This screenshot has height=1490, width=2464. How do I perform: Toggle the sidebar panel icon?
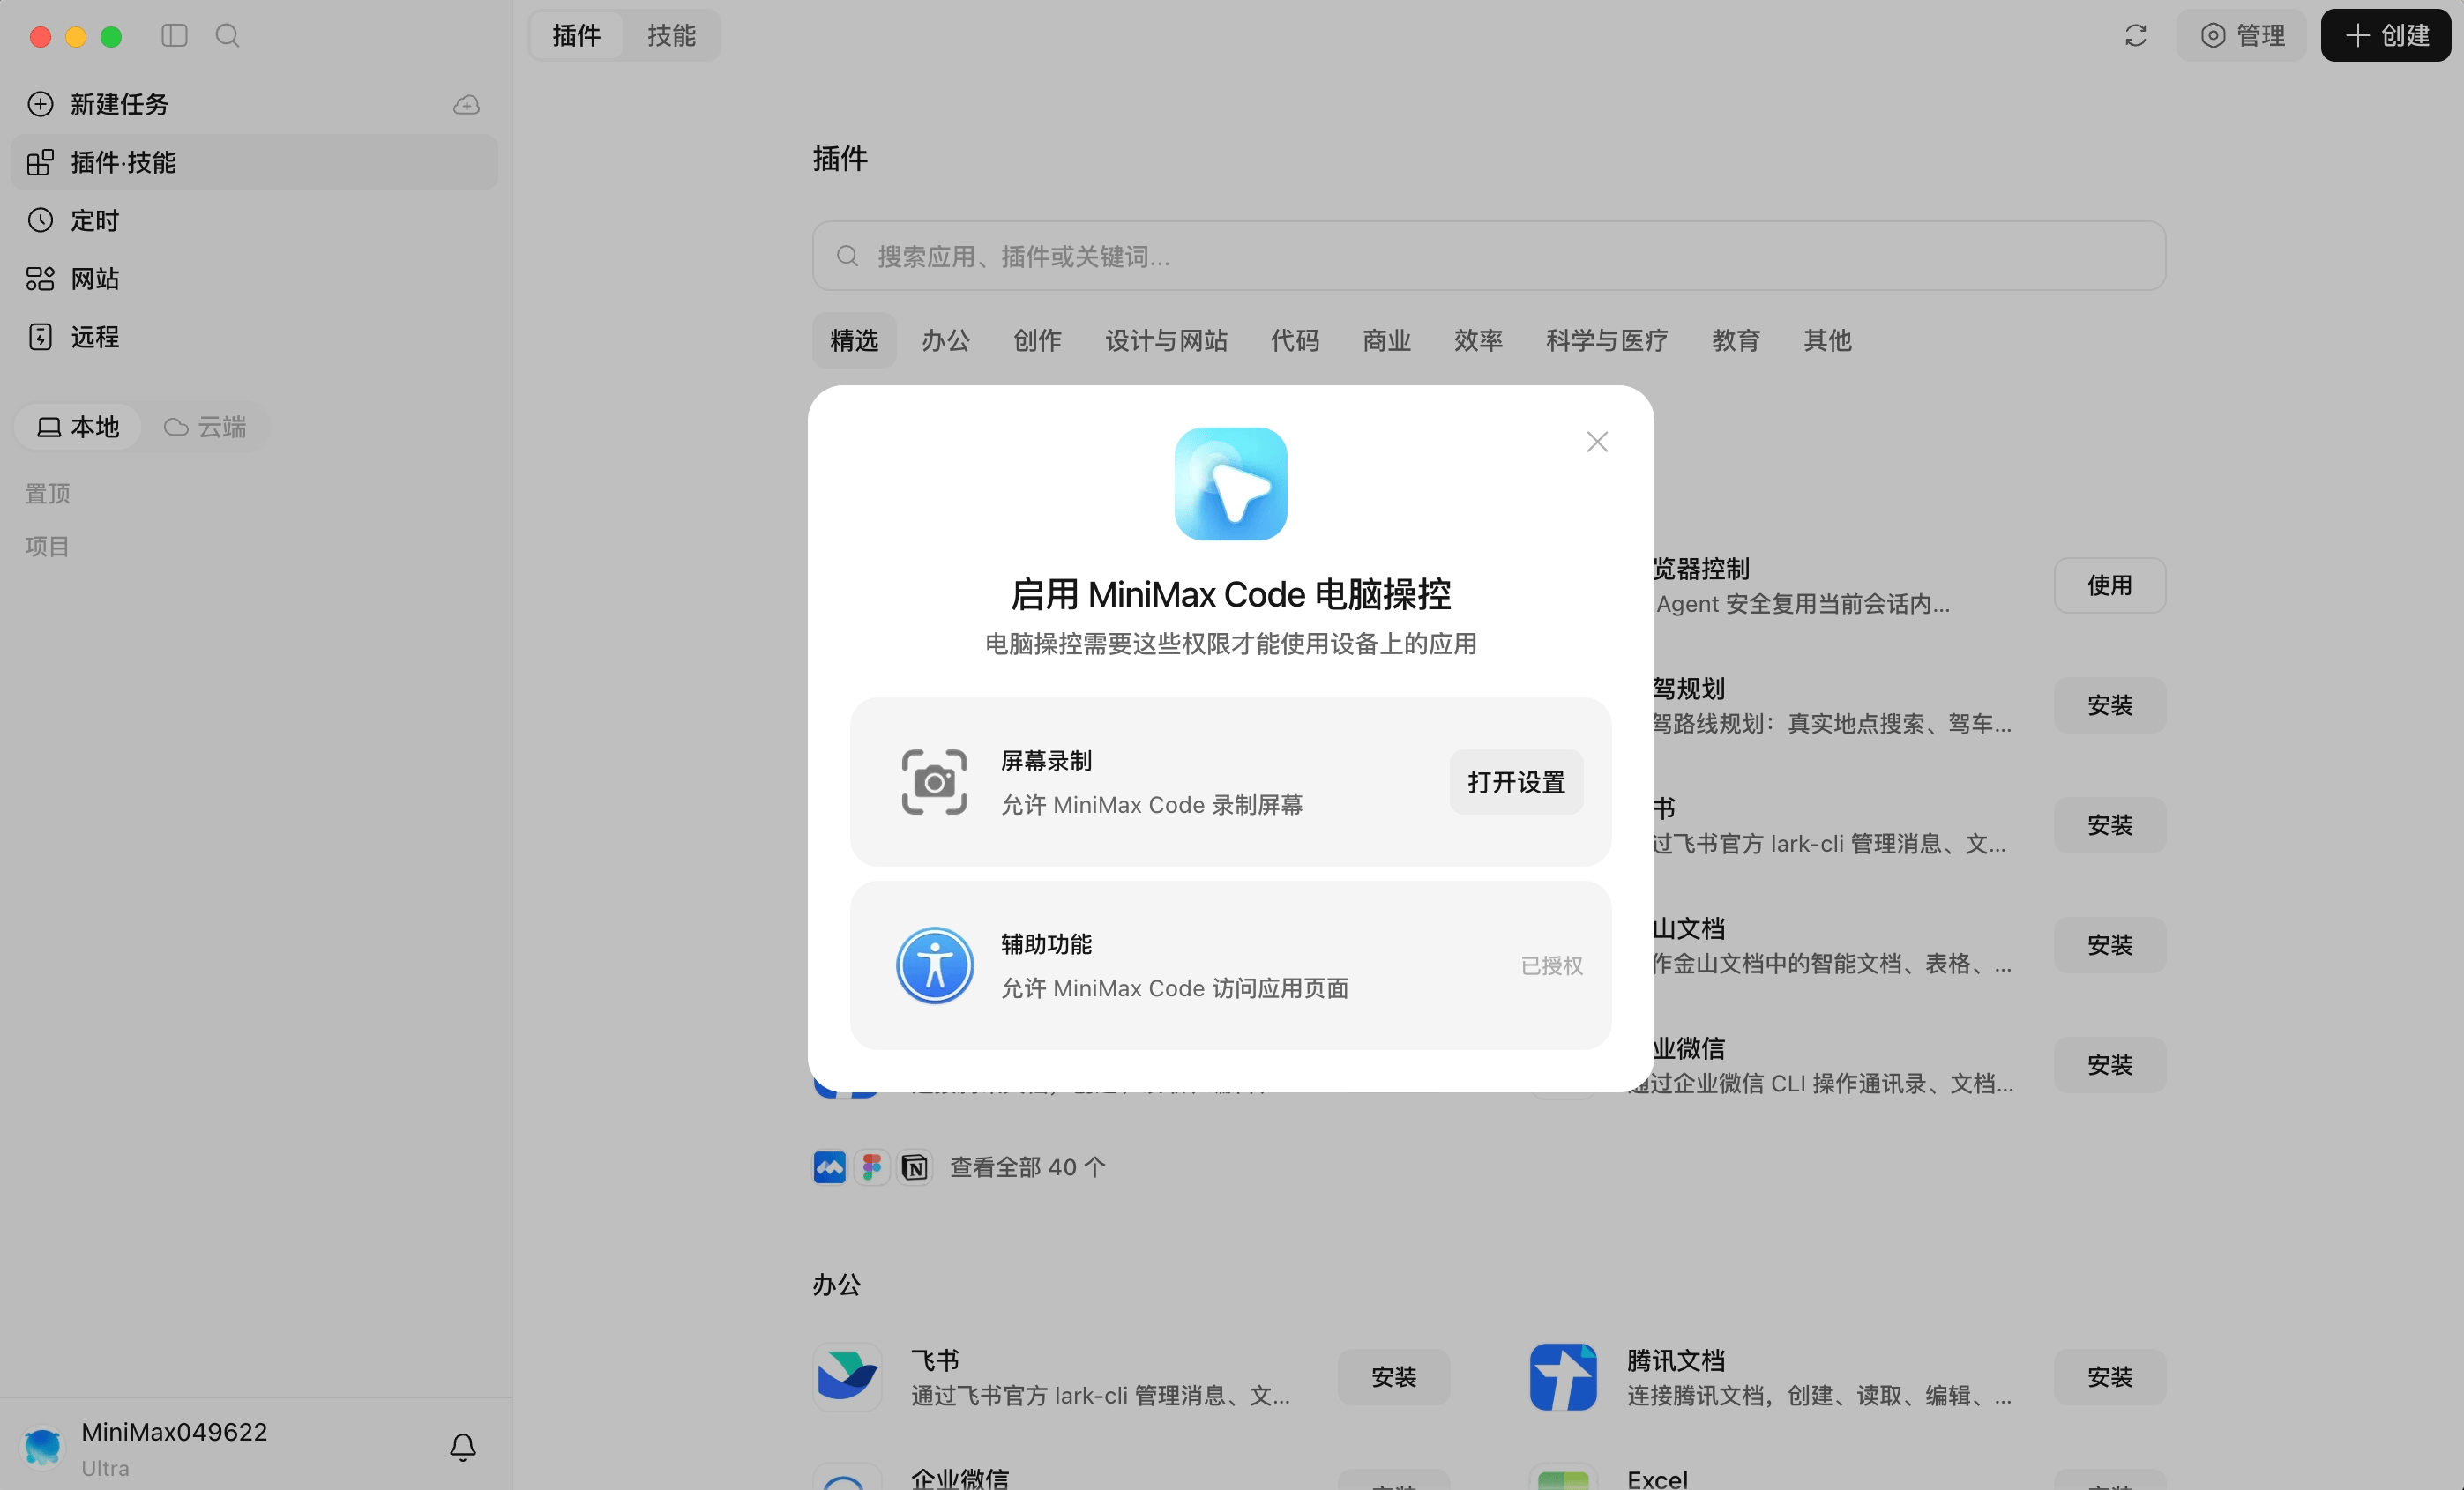[x=174, y=36]
